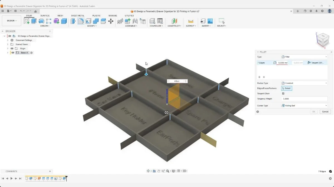Hide the Base :1 body in the Browser
The height and width of the screenshot is (187, 334).
coord(13,53)
